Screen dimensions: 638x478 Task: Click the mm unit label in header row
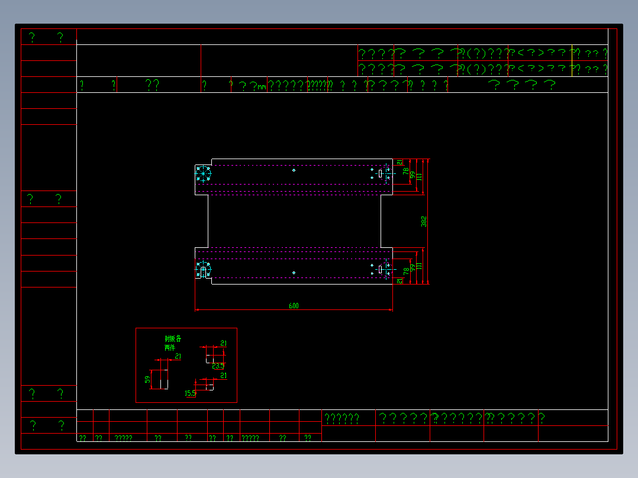[262, 86]
